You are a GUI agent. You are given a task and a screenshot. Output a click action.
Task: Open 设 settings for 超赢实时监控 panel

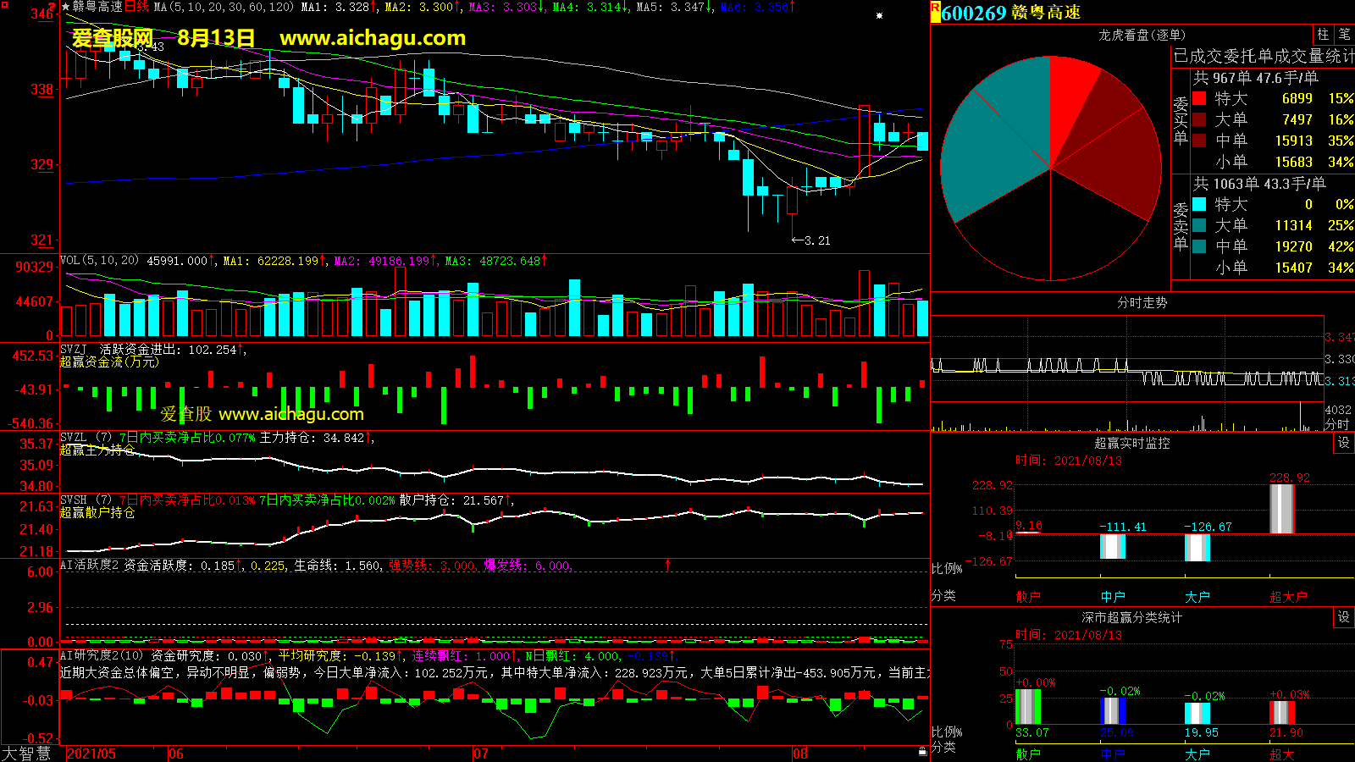pyautogui.click(x=1344, y=443)
